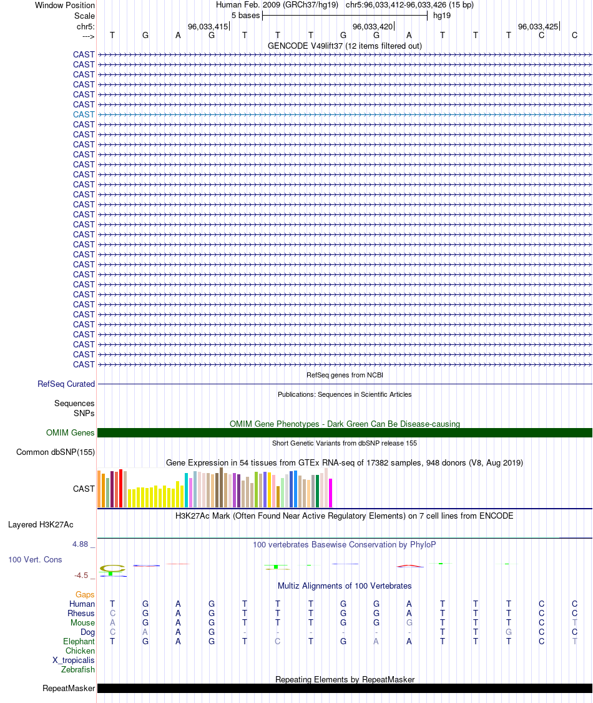Click the 'chr5:' ruler label

coord(86,27)
